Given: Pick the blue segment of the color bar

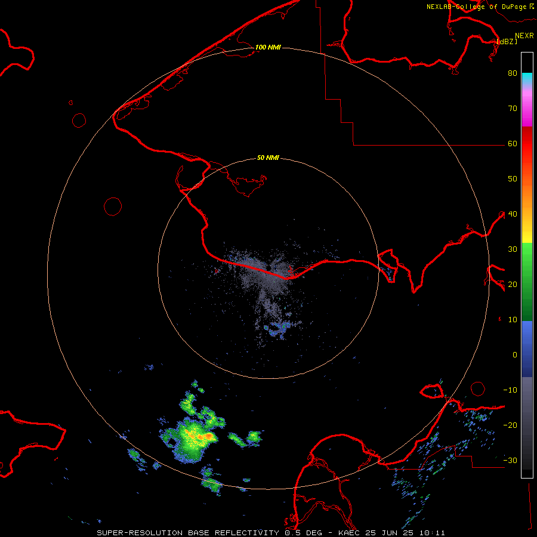Looking at the screenshot, I should point(527,349).
